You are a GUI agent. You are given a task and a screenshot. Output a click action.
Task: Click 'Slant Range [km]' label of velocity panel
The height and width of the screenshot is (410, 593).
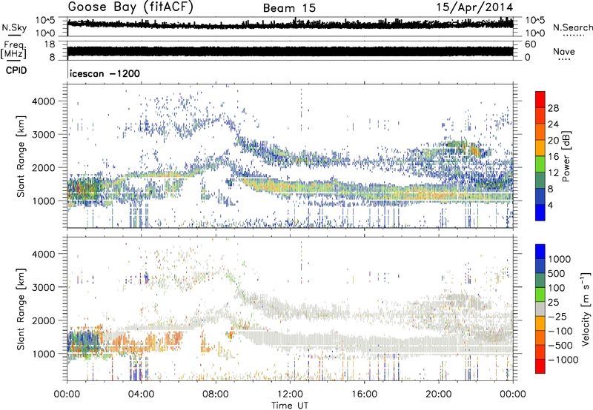point(21,309)
